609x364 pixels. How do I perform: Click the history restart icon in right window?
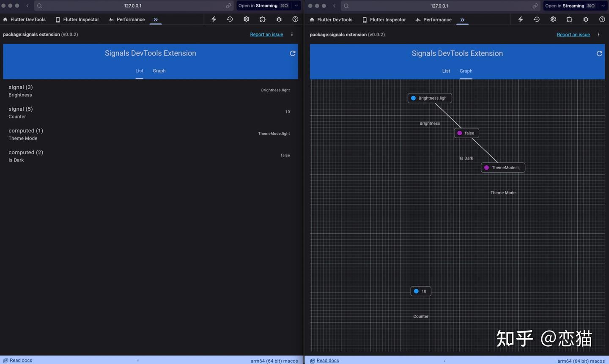tap(537, 19)
